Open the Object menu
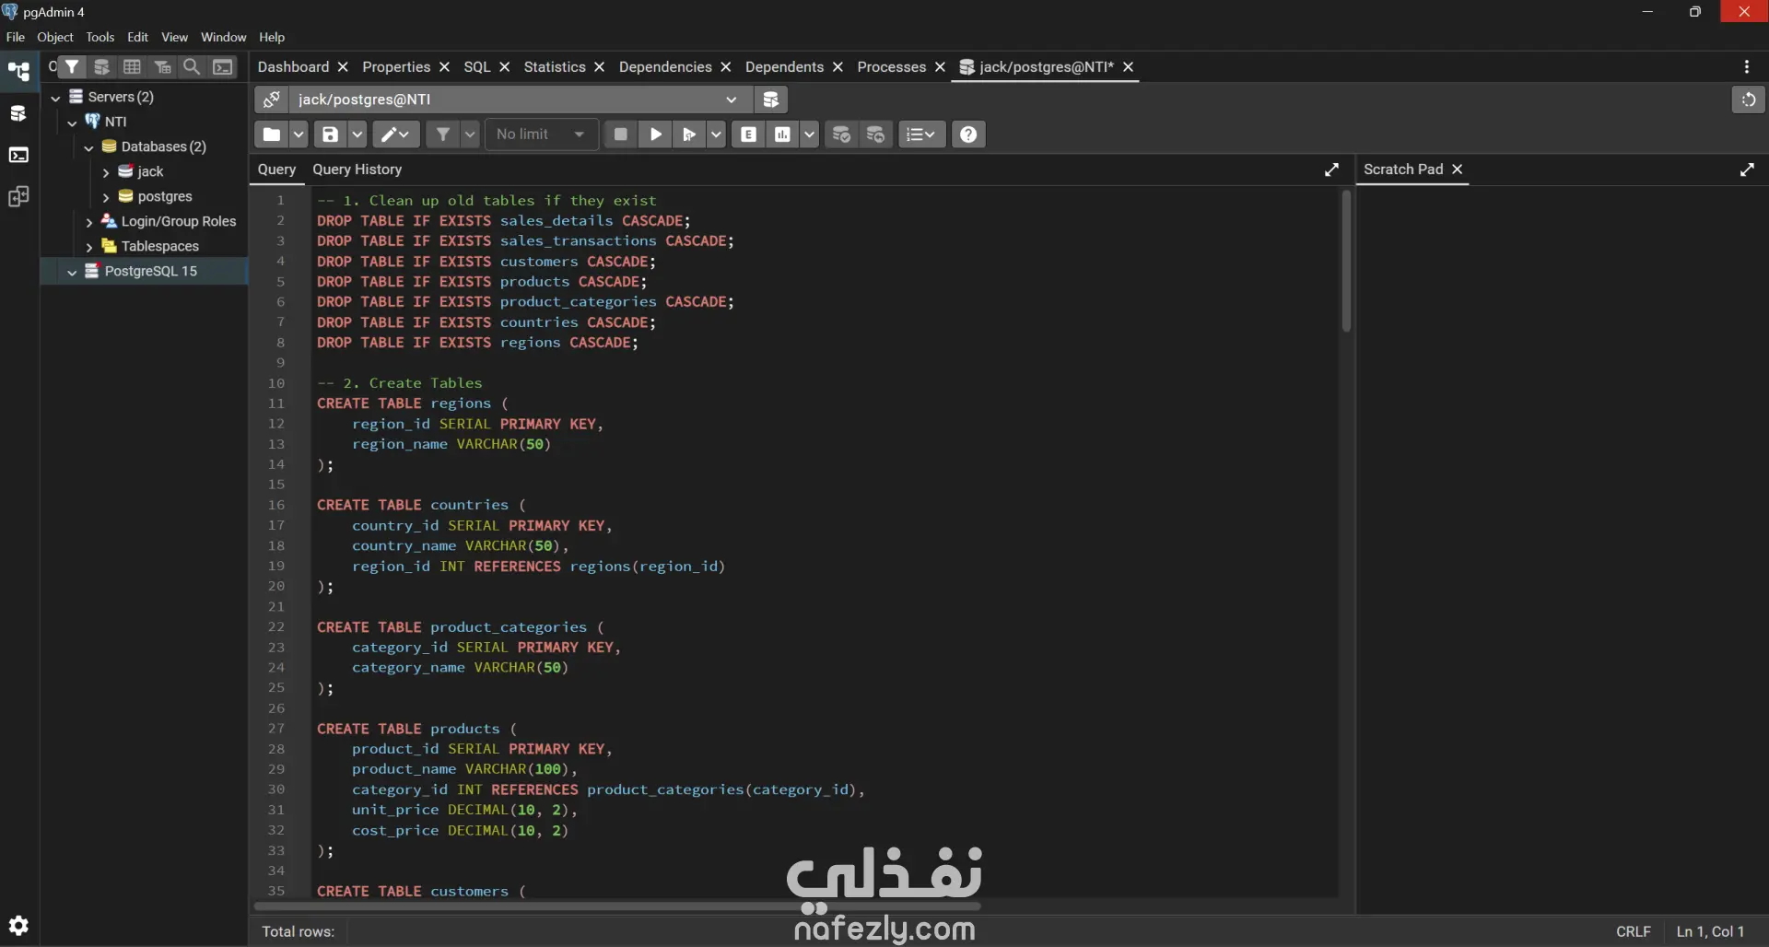Image resolution: width=1769 pixels, height=947 pixels. (55, 37)
